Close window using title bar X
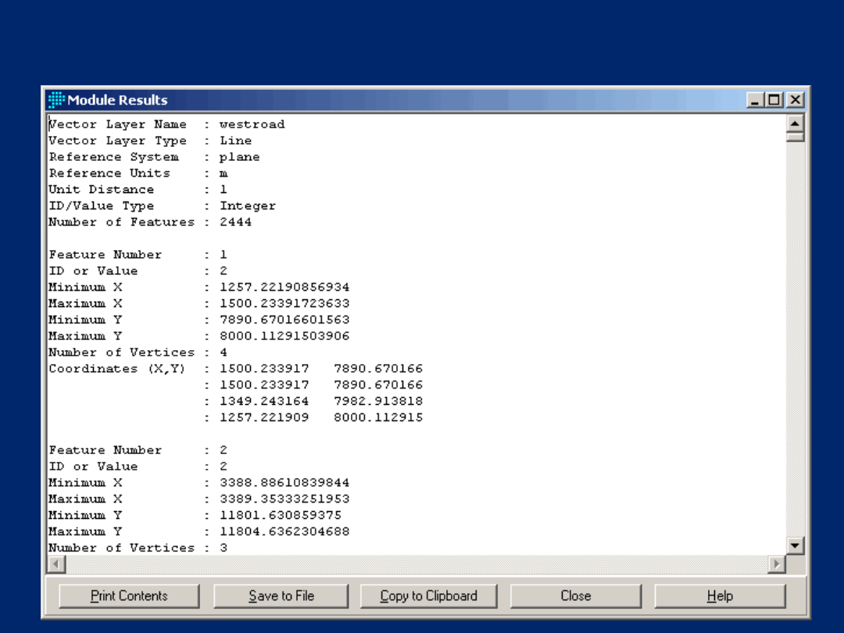This screenshot has width=844, height=633. (795, 100)
